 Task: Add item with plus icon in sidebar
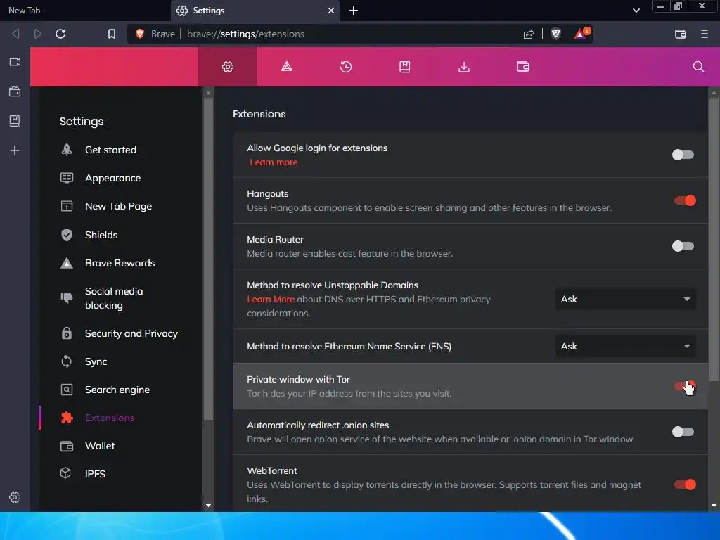click(15, 150)
